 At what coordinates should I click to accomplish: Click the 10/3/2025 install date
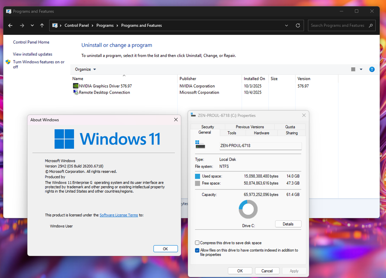click(x=252, y=86)
